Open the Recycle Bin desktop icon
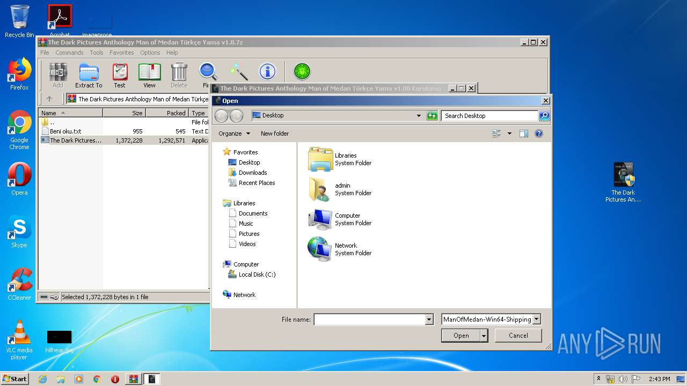The width and height of the screenshot is (687, 386). tap(19, 21)
